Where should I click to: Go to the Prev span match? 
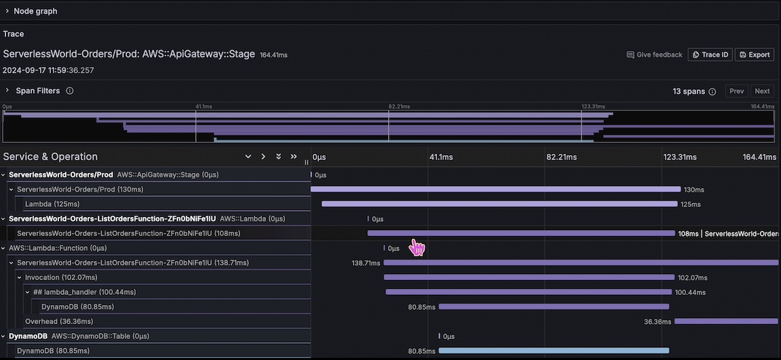[x=737, y=92]
